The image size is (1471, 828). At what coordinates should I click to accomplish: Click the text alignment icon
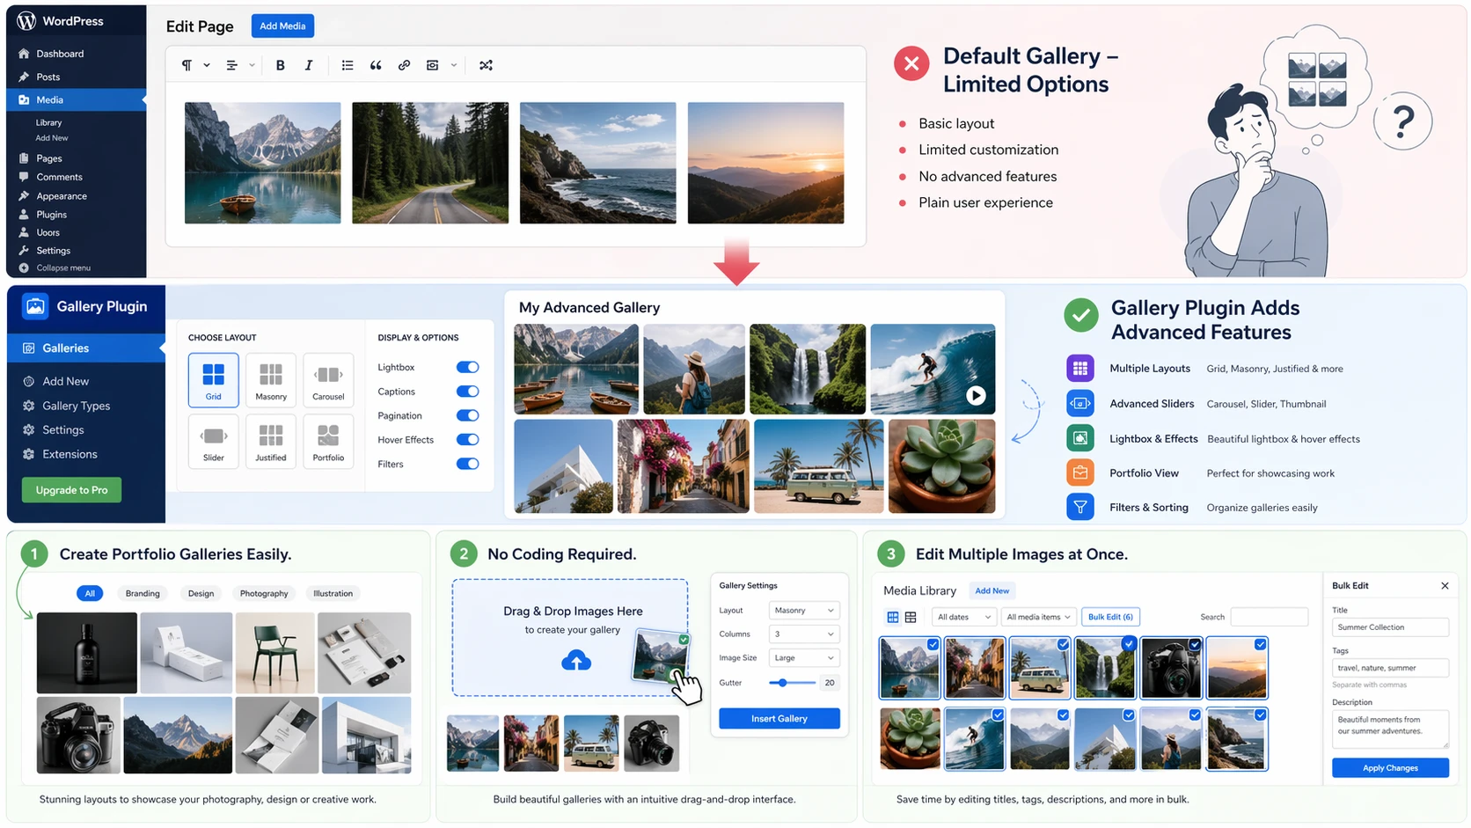click(231, 65)
